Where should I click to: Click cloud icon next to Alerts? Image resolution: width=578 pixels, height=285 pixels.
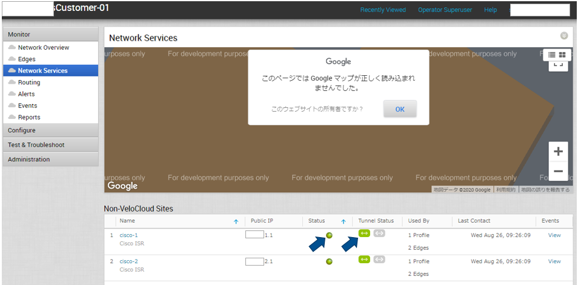(12, 94)
